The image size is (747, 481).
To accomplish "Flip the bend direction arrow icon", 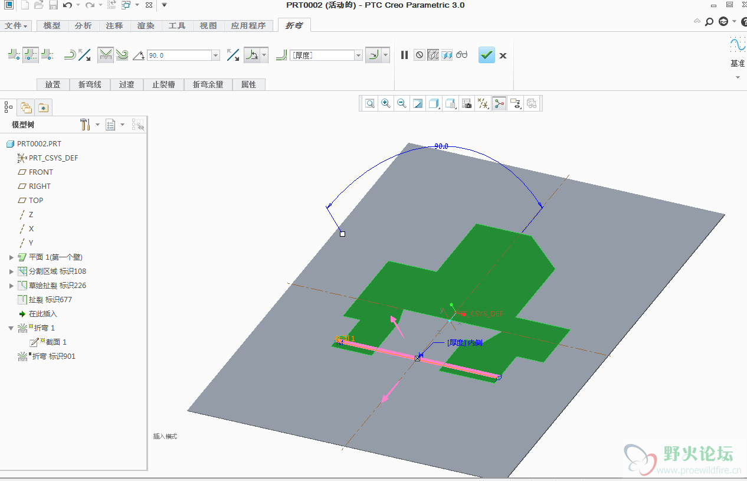I will pos(233,55).
